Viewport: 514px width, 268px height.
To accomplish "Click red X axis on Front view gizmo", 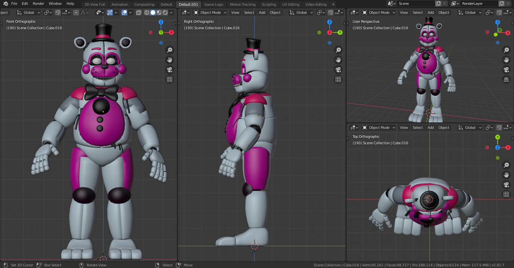I will (x=172, y=32).
